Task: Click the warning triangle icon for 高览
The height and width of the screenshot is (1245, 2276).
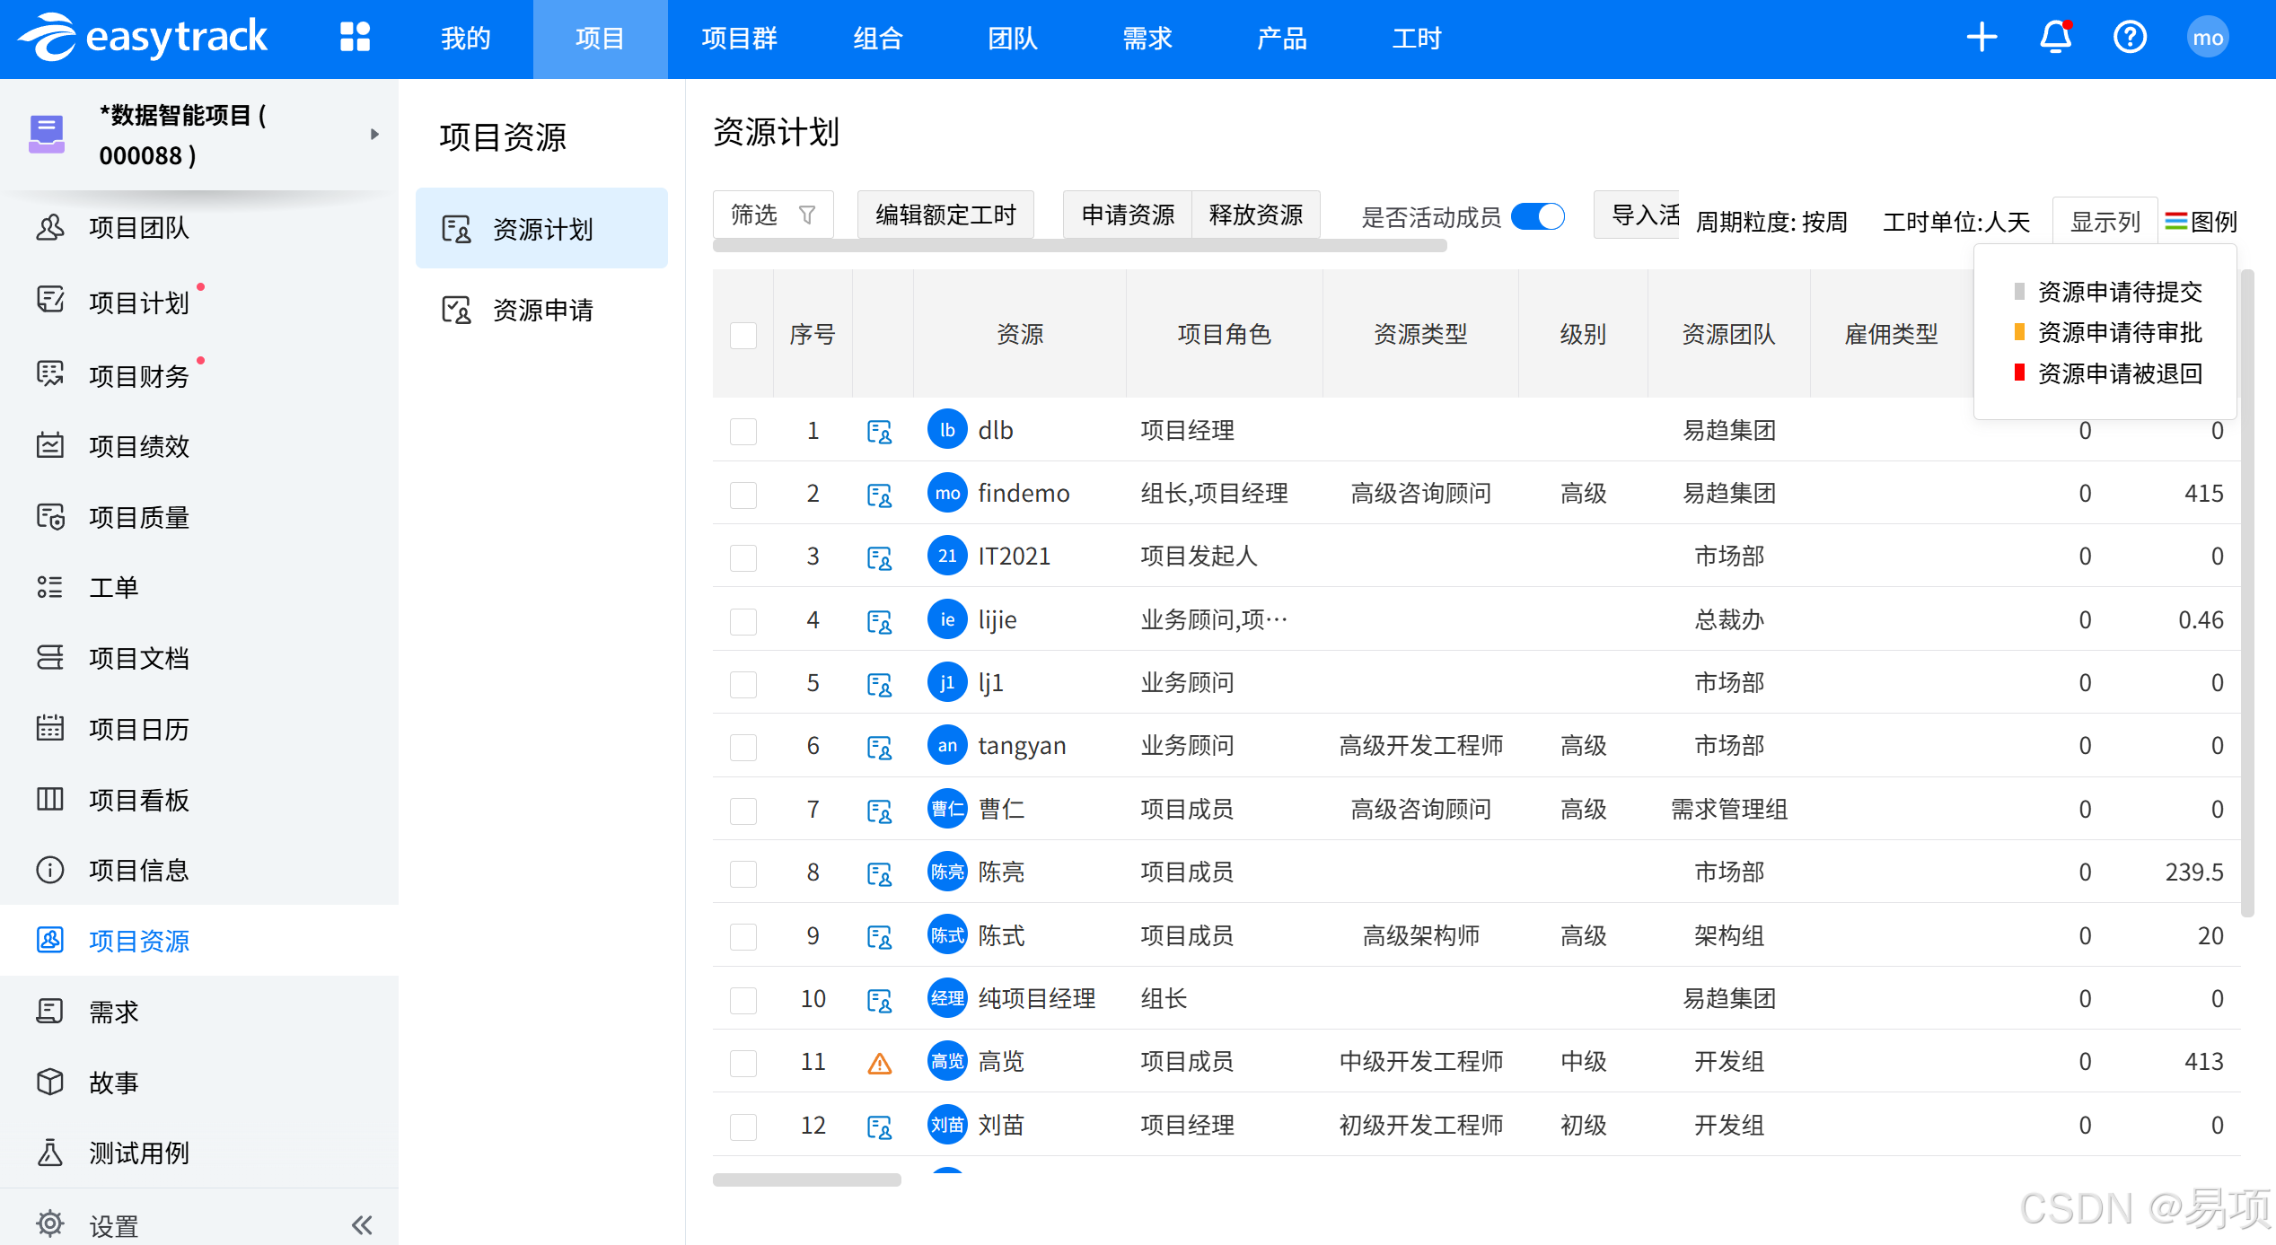Action: 879,1064
